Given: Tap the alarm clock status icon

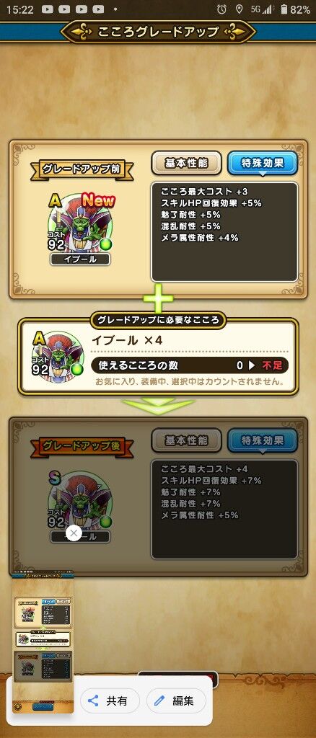Looking at the screenshot, I should click(221, 9).
